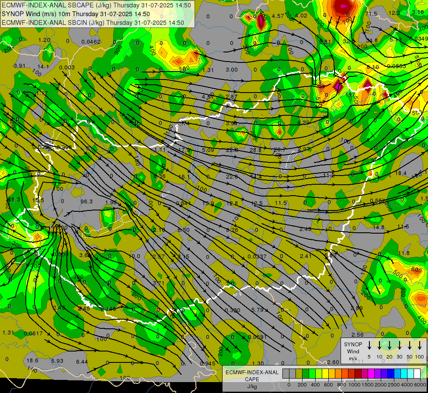This screenshot has width=428, height=393.
Task: Click the SYNOP label in wind legend
Action: 353,344
